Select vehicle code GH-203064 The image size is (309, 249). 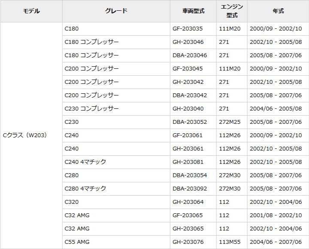pyautogui.click(x=188, y=202)
